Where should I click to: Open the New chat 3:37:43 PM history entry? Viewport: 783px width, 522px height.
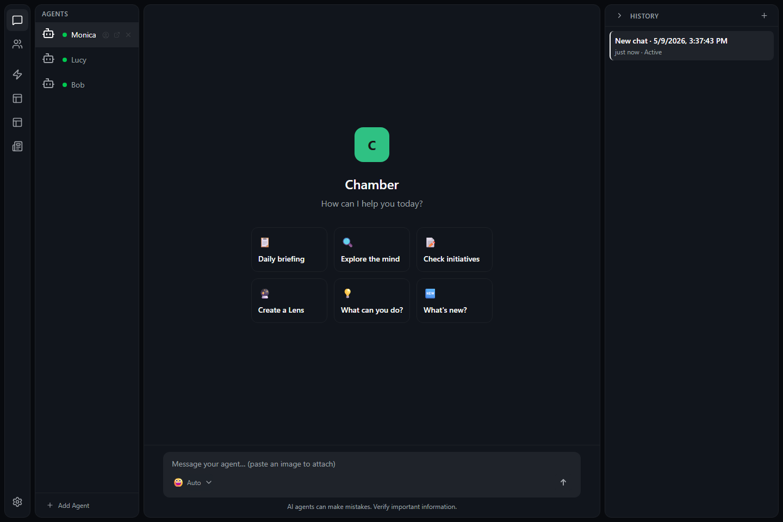pyautogui.click(x=692, y=46)
